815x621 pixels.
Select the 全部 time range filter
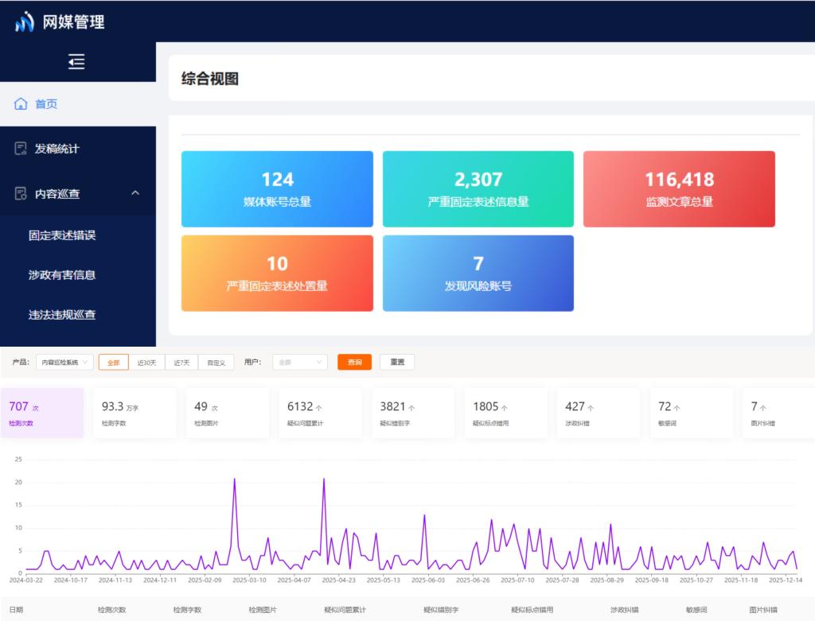coord(113,362)
